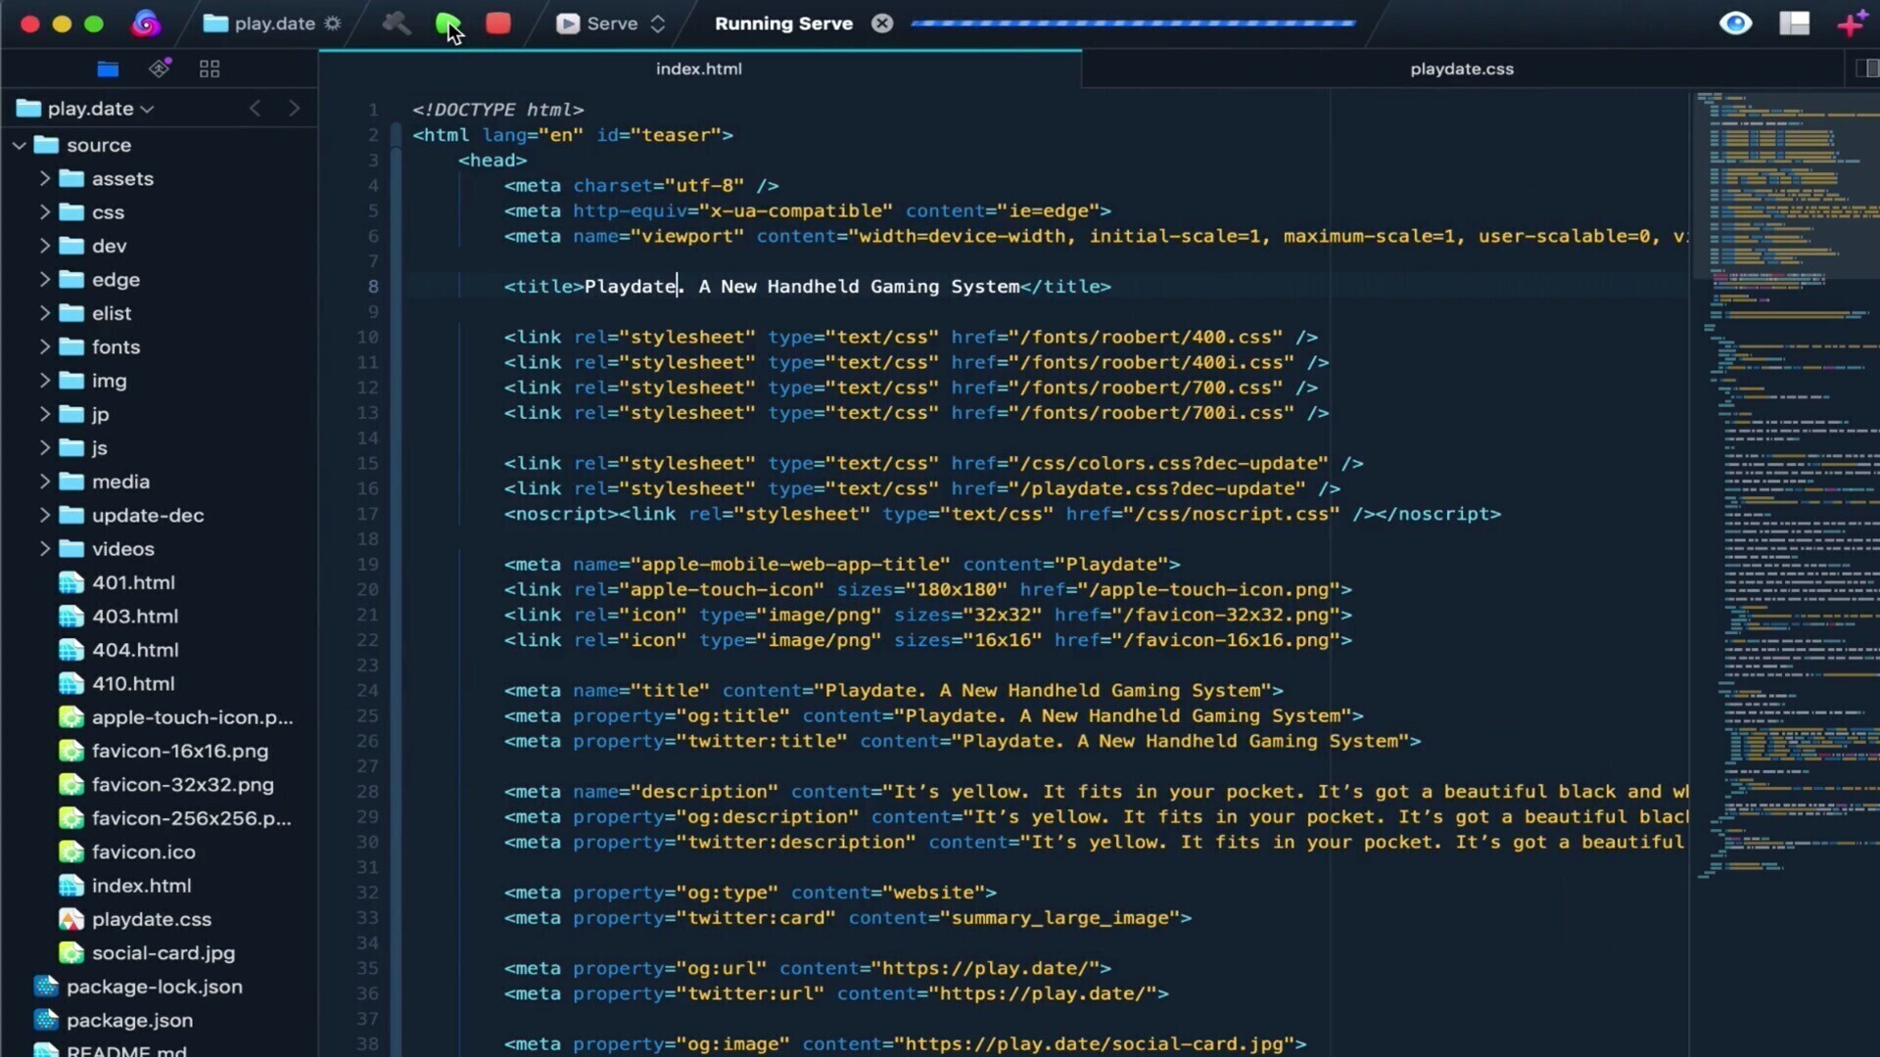The height and width of the screenshot is (1057, 1880).
Task: Select the index.html tab
Action: (698, 68)
